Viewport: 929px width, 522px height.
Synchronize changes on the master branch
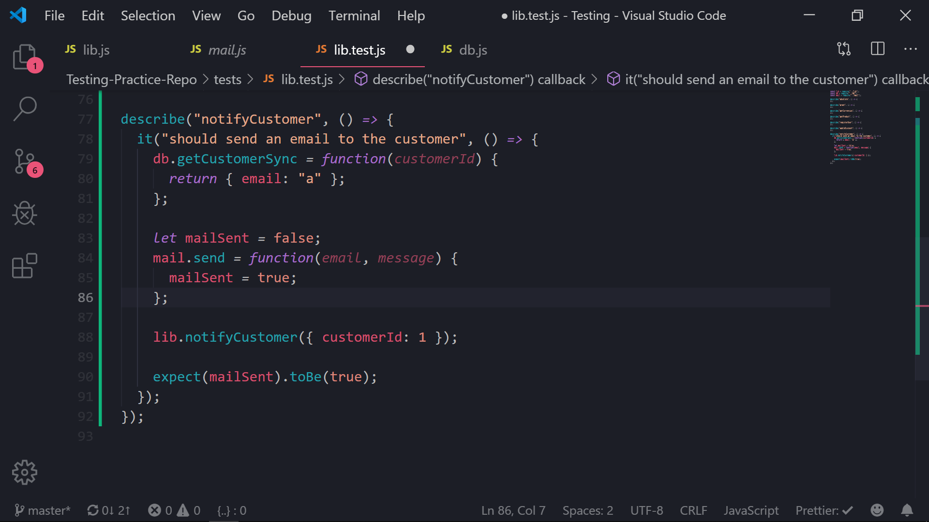(108, 510)
